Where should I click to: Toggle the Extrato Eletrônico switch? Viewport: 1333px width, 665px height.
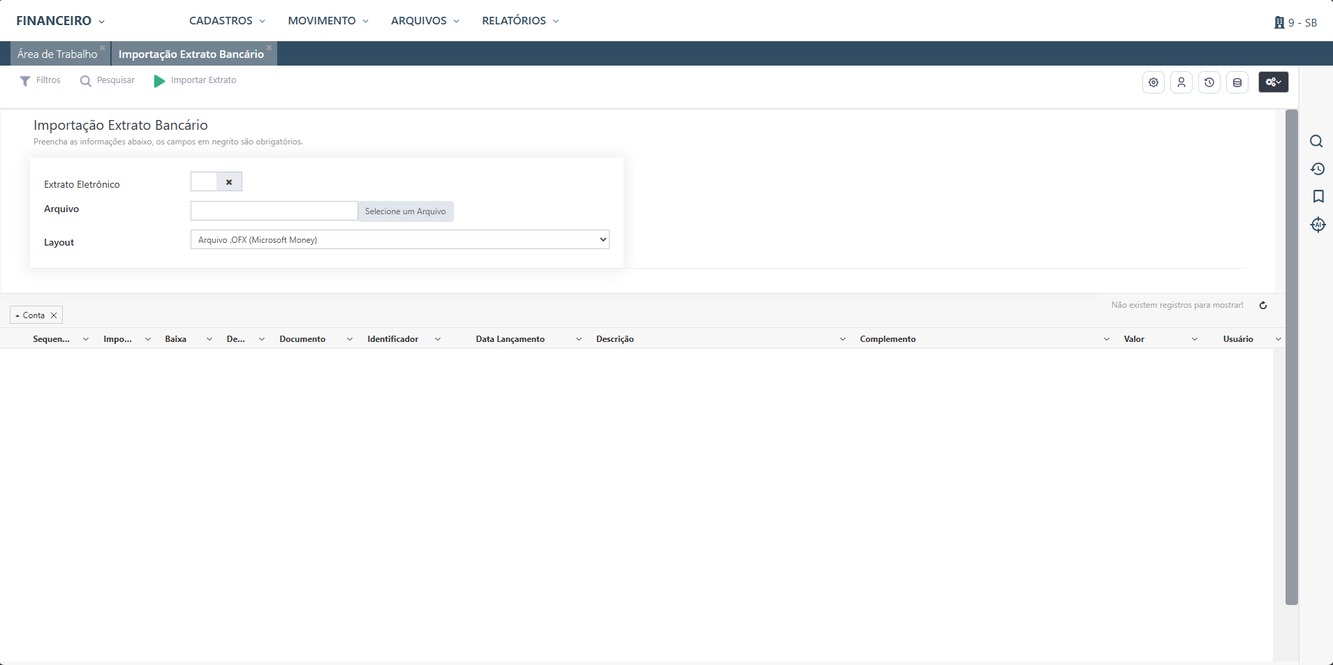click(216, 182)
